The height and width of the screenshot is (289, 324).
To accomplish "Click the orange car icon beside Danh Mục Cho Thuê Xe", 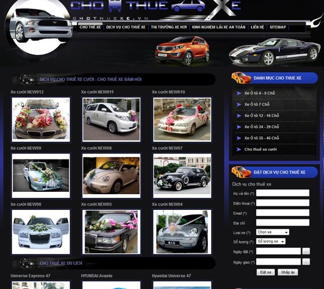I will coord(241,78).
